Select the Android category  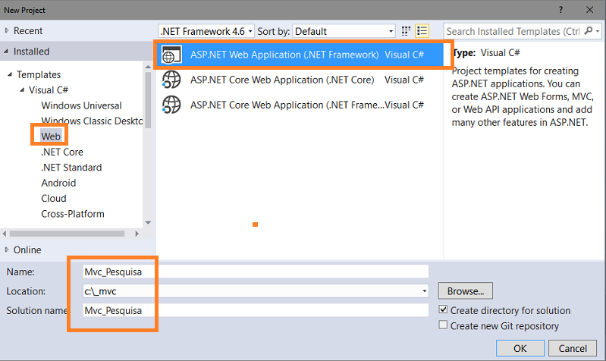(x=58, y=183)
